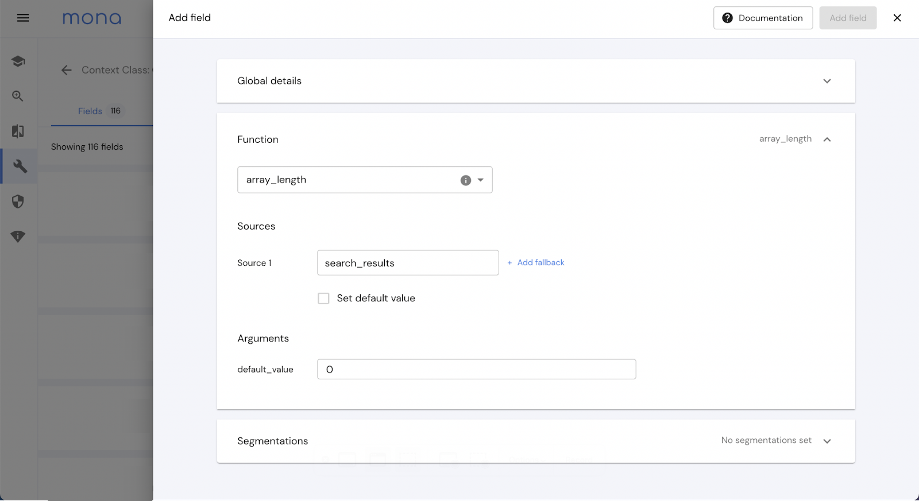
Task: Click the disabled Add field button
Action: coord(848,18)
